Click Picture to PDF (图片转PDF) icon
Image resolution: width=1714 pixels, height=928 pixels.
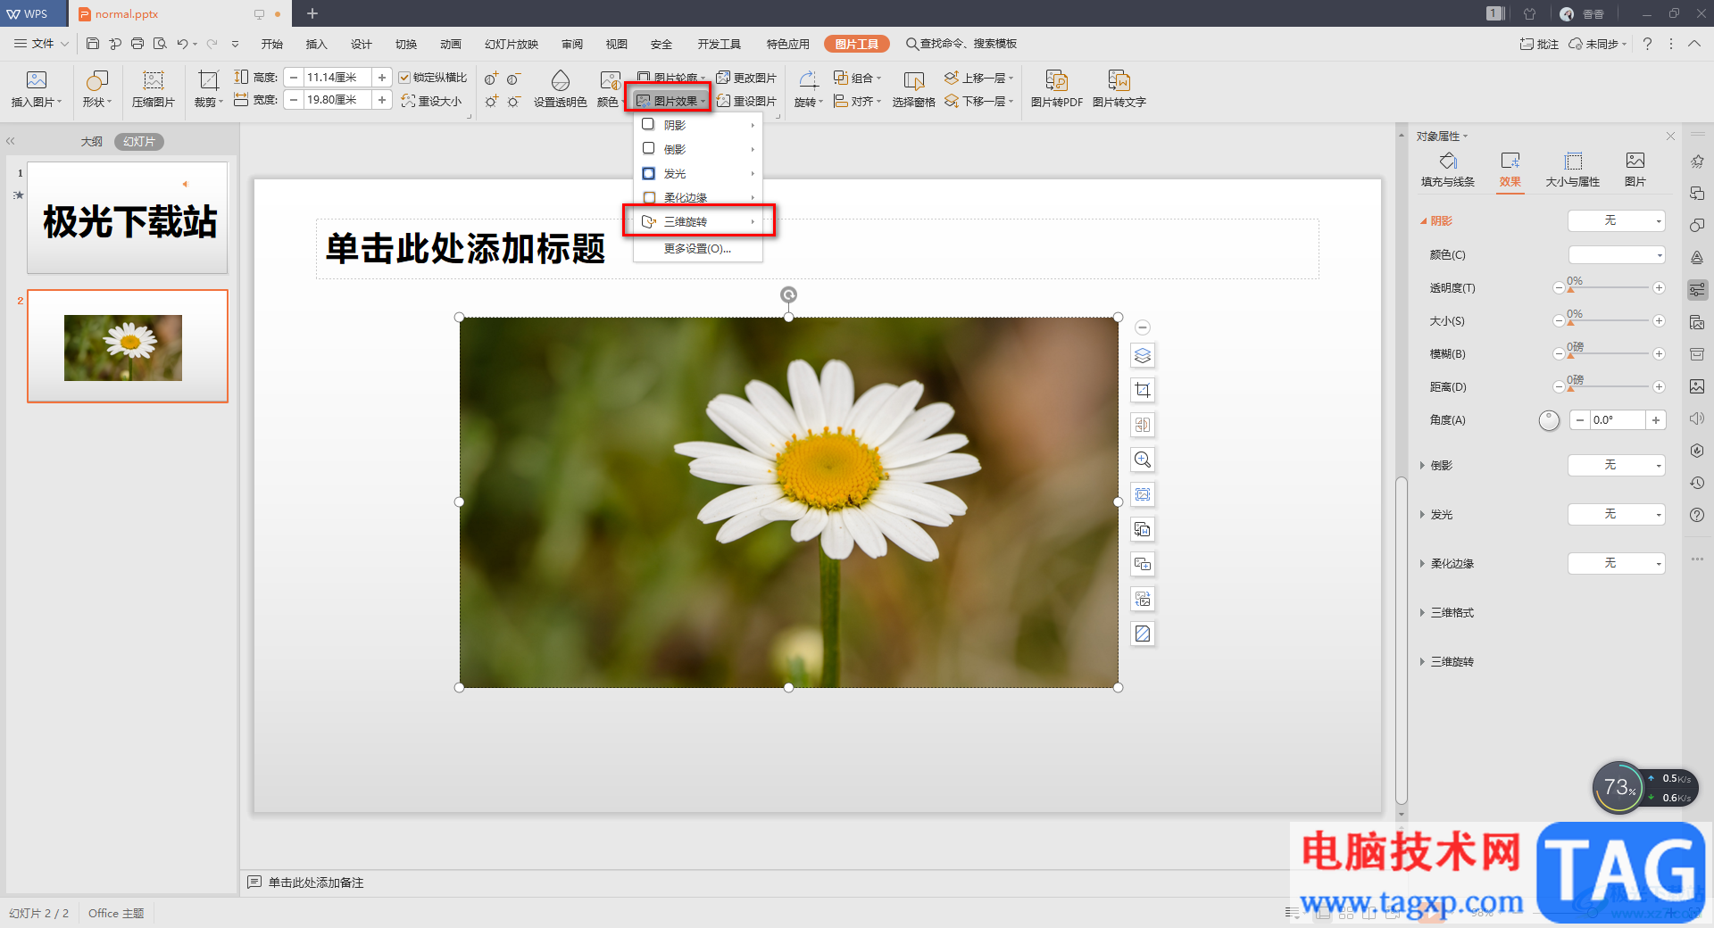[1056, 80]
